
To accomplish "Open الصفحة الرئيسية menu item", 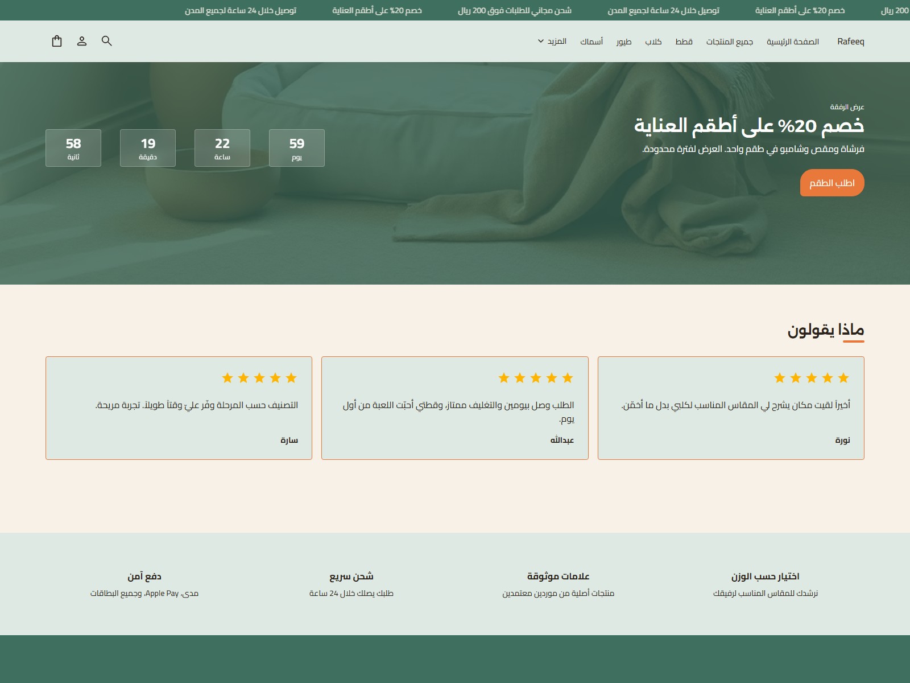I will coord(793,42).
